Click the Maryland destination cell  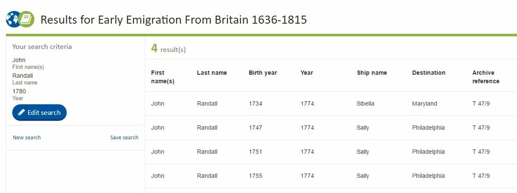point(424,104)
